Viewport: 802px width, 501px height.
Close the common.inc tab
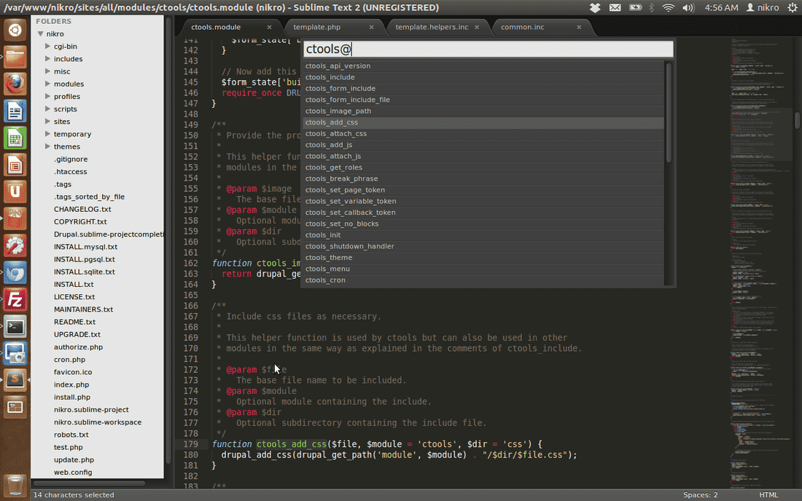[579, 27]
